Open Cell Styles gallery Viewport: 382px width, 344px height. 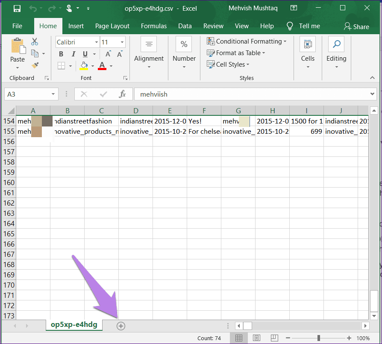228,65
